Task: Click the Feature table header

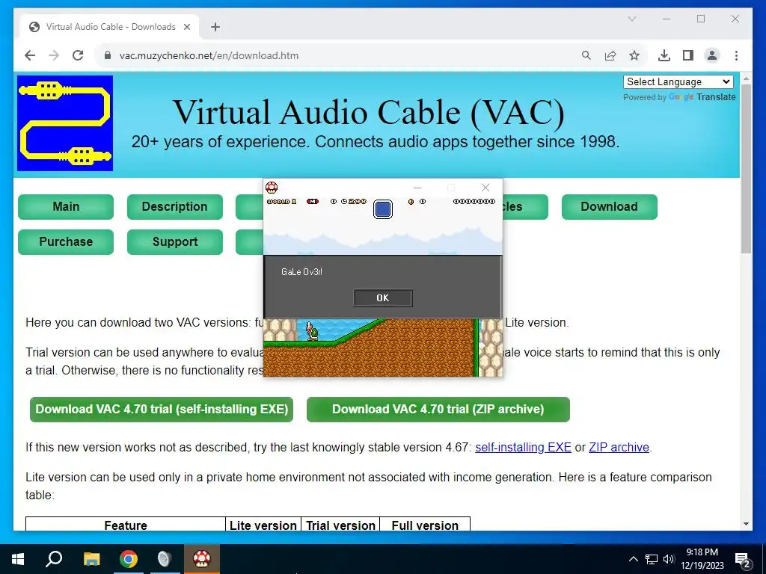Action: [x=126, y=525]
